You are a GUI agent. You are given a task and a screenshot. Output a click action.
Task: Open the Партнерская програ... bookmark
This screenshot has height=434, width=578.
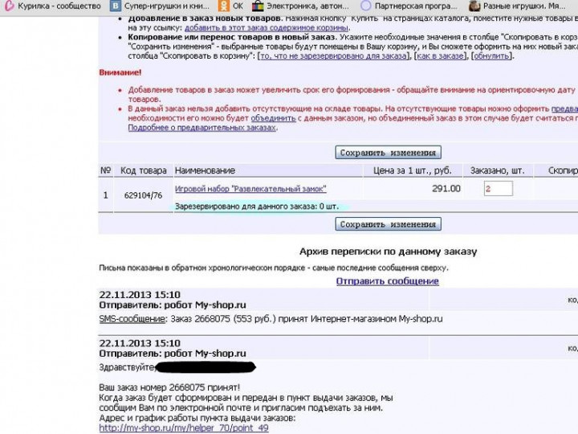(x=409, y=6)
